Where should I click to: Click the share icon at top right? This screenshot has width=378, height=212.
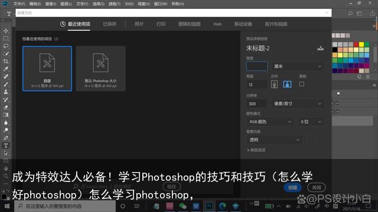point(373,14)
